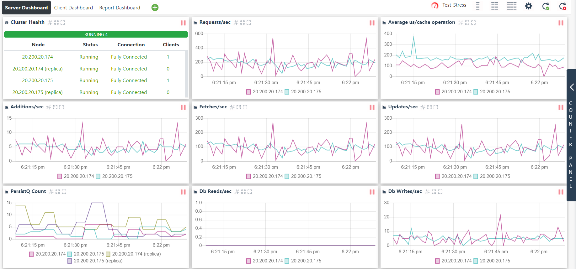Click 20.200.20.174 legend label in Db Reads/sec

(x=268, y=261)
